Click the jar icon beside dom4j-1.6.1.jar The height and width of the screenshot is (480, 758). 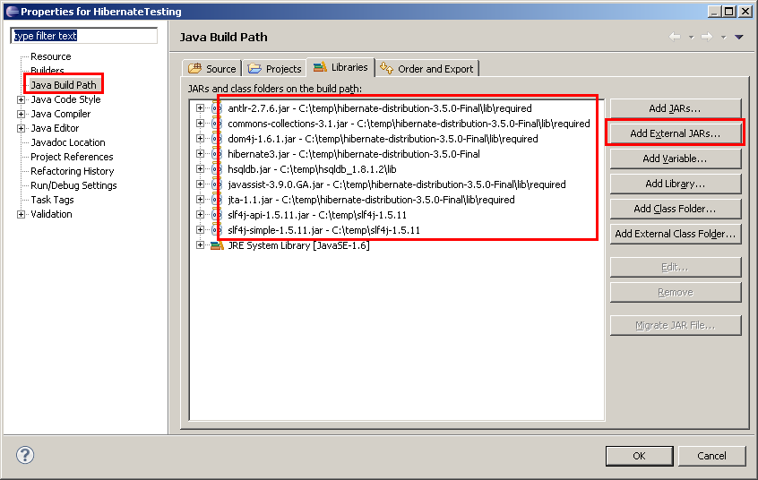point(216,139)
